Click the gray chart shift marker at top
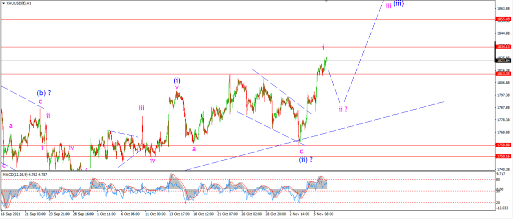This screenshot has height=219, width=513. coord(326,1)
